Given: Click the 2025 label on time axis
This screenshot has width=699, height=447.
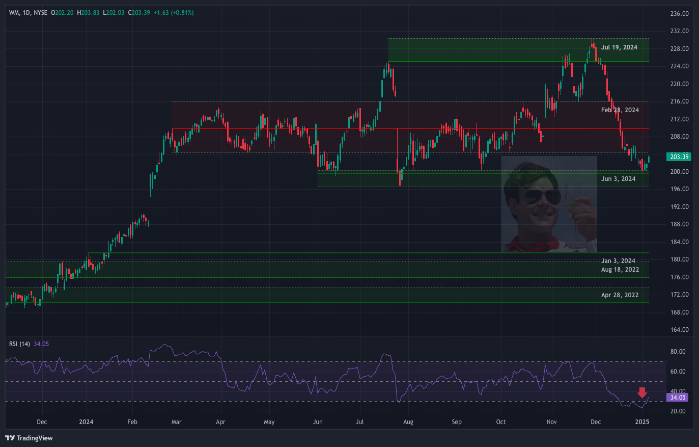Looking at the screenshot, I should [642, 422].
